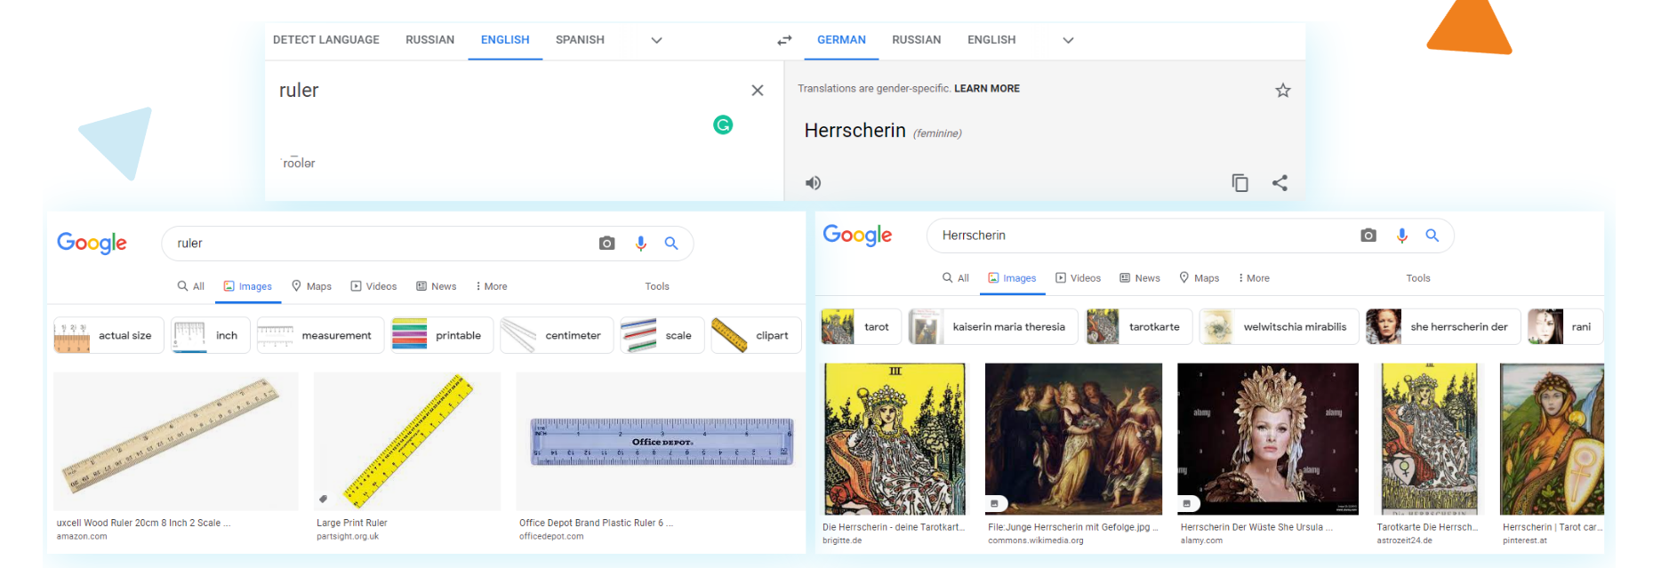
Task: Click the magnifier in ruler search bar
Action: click(x=671, y=244)
